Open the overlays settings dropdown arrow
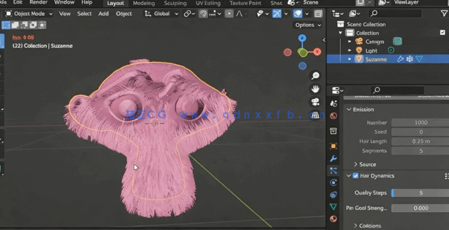Image resolution: width=449 pixels, height=230 pixels. coord(307,14)
